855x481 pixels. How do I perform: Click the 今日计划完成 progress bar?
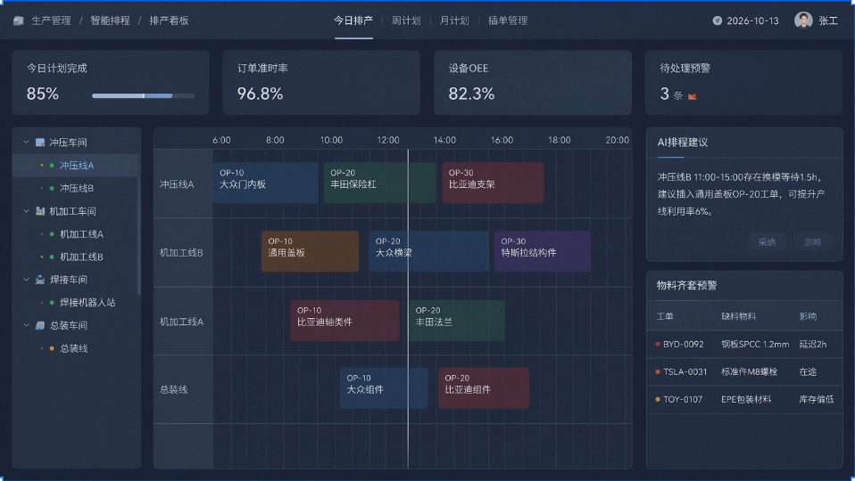point(144,96)
